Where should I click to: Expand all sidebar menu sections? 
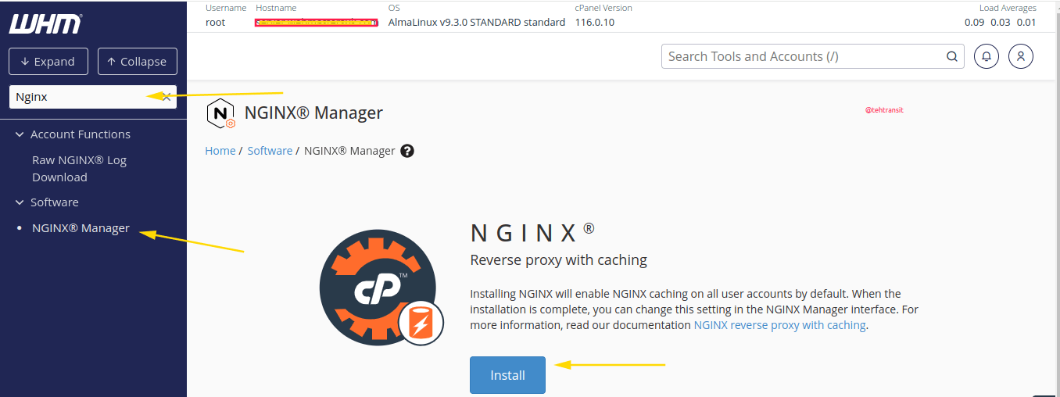point(48,62)
